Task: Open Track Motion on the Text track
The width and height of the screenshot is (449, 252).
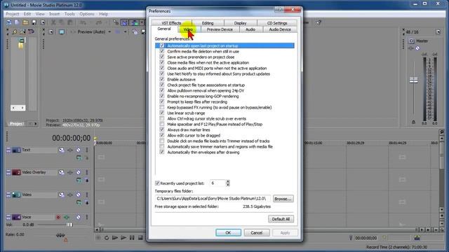Action: 61,150
